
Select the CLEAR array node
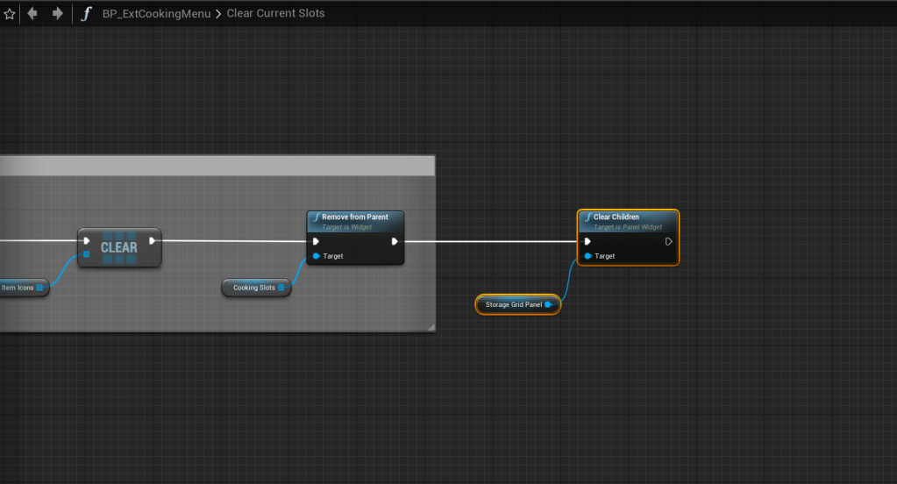pos(119,248)
